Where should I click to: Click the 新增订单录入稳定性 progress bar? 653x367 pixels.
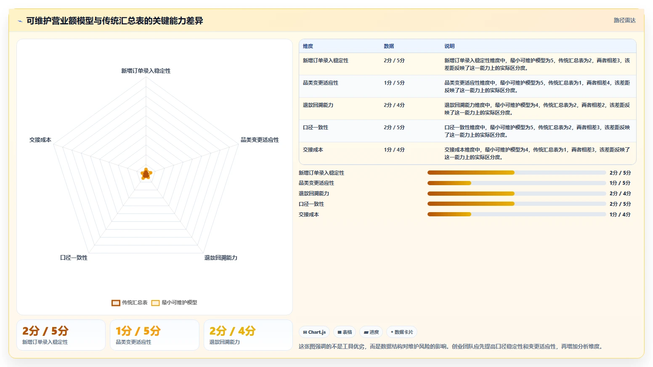coord(517,173)
